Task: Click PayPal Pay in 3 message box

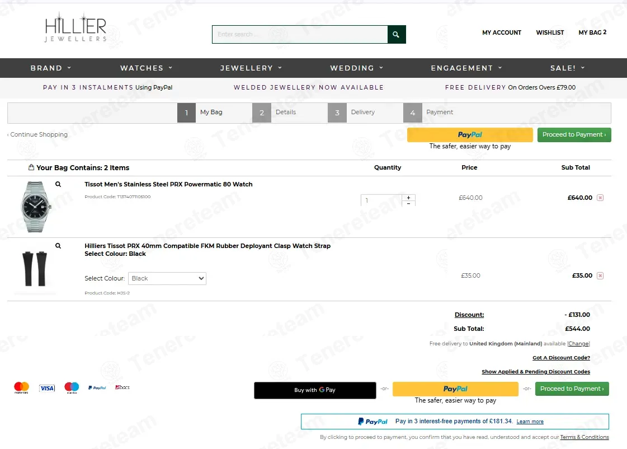Action: [455, 422]
